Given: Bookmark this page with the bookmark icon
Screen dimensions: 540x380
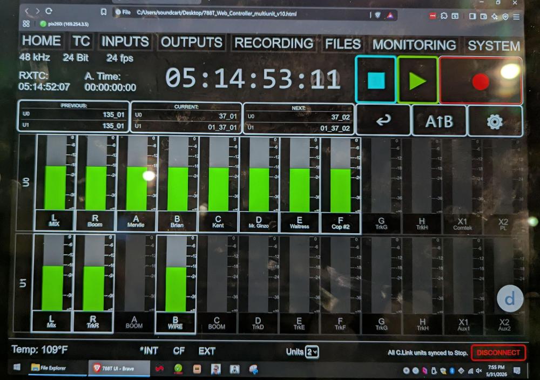Looking at the screenshot, I should tap(103, 12).
